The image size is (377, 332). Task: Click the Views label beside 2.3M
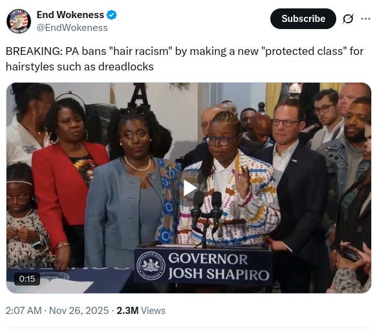[x=153, y=311]
